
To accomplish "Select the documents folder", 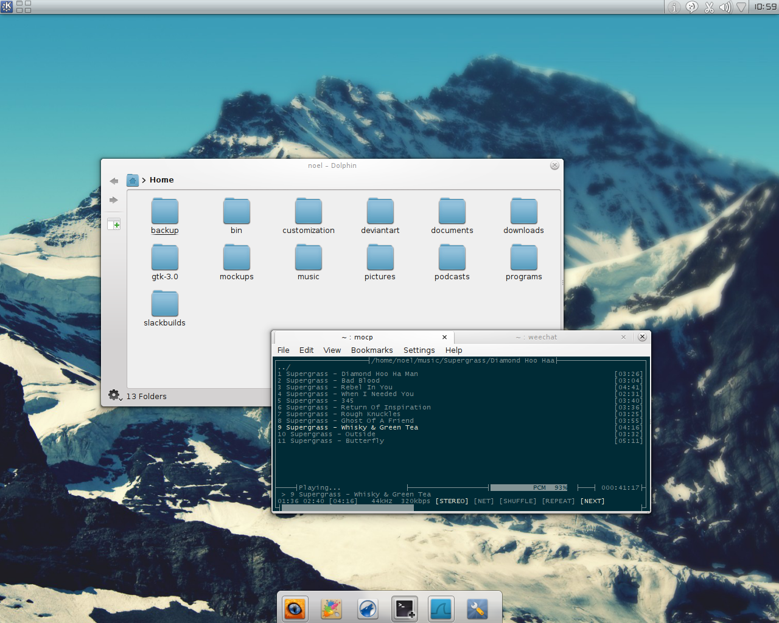I will point(452,217).
